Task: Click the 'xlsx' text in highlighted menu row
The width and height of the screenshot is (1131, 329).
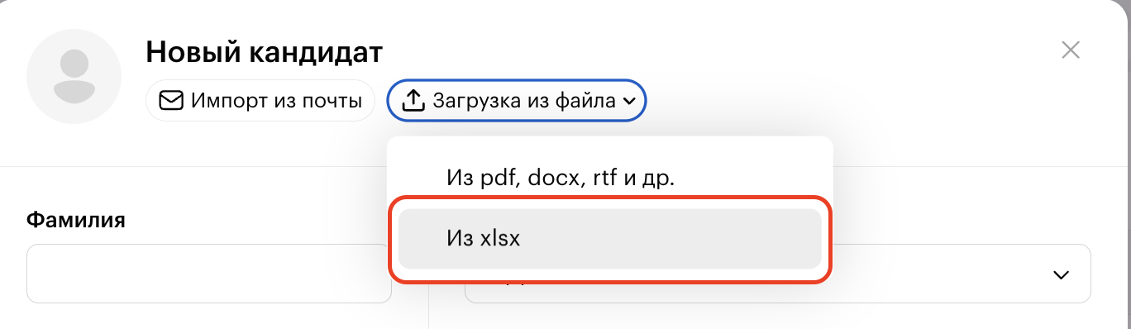Action: (x=500, y=239)
